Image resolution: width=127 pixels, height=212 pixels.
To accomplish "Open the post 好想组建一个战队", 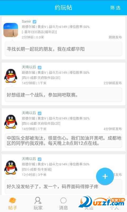I will (63, 95).
